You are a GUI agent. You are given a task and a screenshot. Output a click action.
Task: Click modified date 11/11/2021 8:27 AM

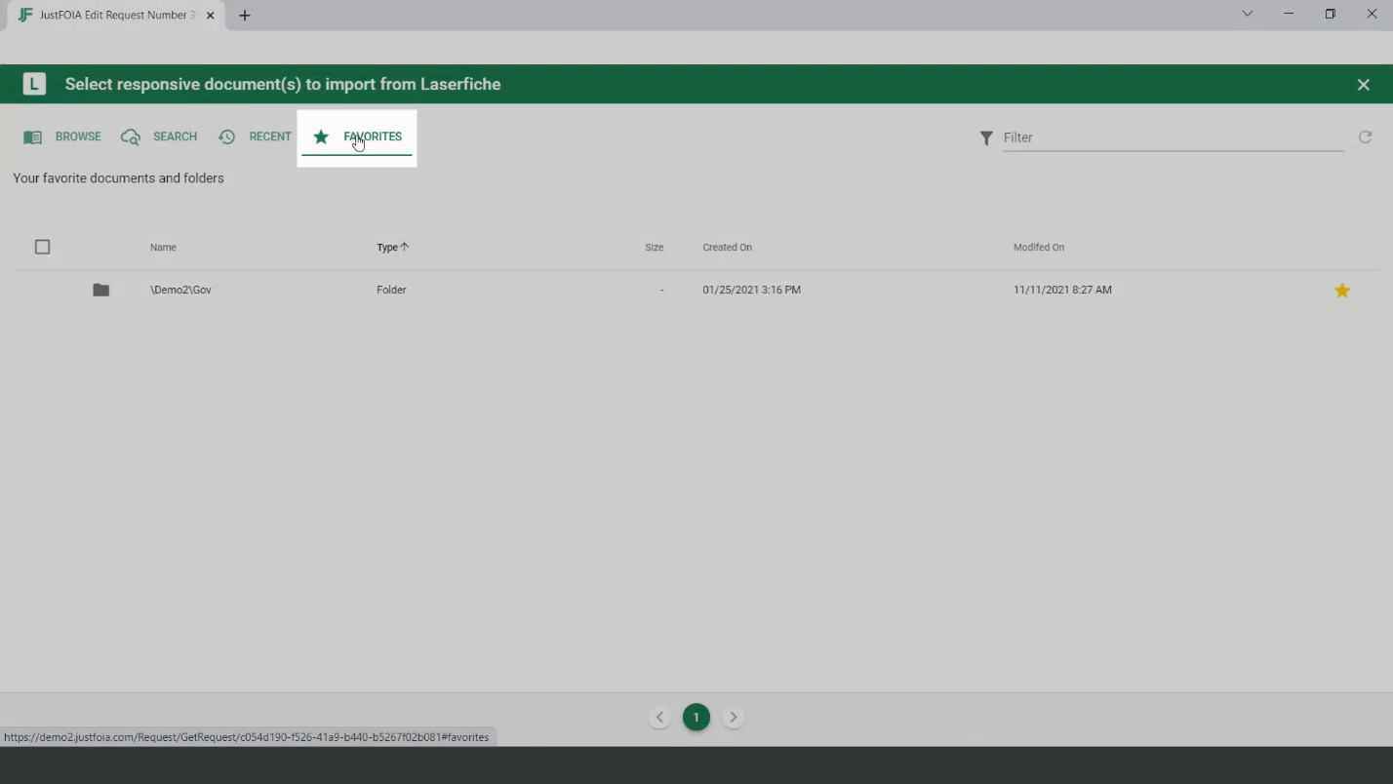pyautogui.click(x=1062, y=290)
